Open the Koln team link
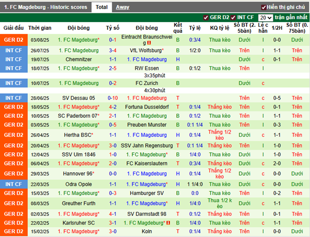The height and width of the screenshot is (237, 310). [x=147, y=231]
